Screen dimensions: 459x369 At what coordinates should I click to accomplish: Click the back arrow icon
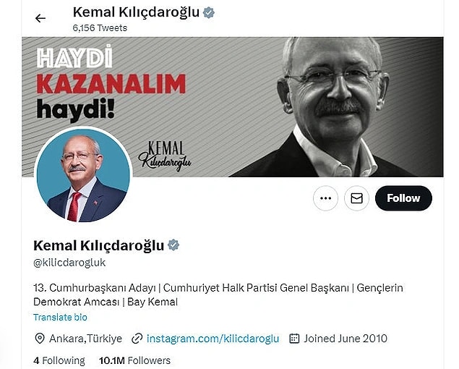click(x=40, y=19)
